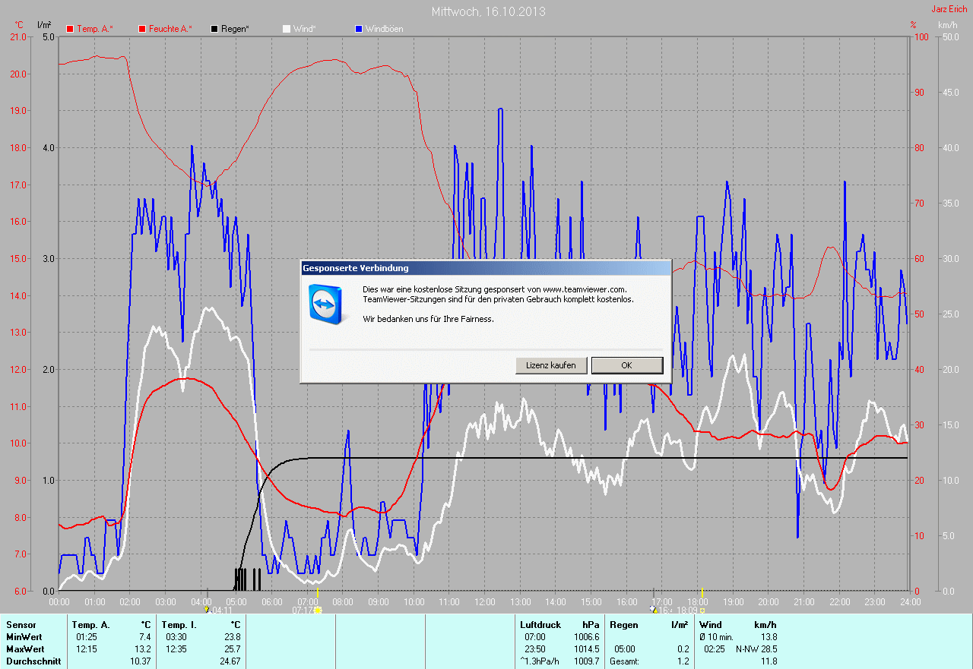
Task: Click the average outdoor temperature 10.37
Action: [x=140, y=661]
